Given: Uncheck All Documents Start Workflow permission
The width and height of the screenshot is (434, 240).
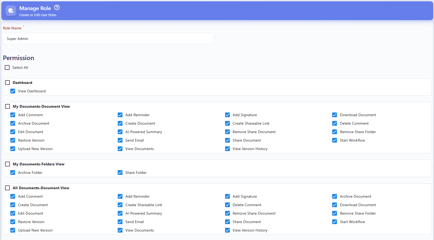Looking at the screenshot, I should (x=335, y=222).
